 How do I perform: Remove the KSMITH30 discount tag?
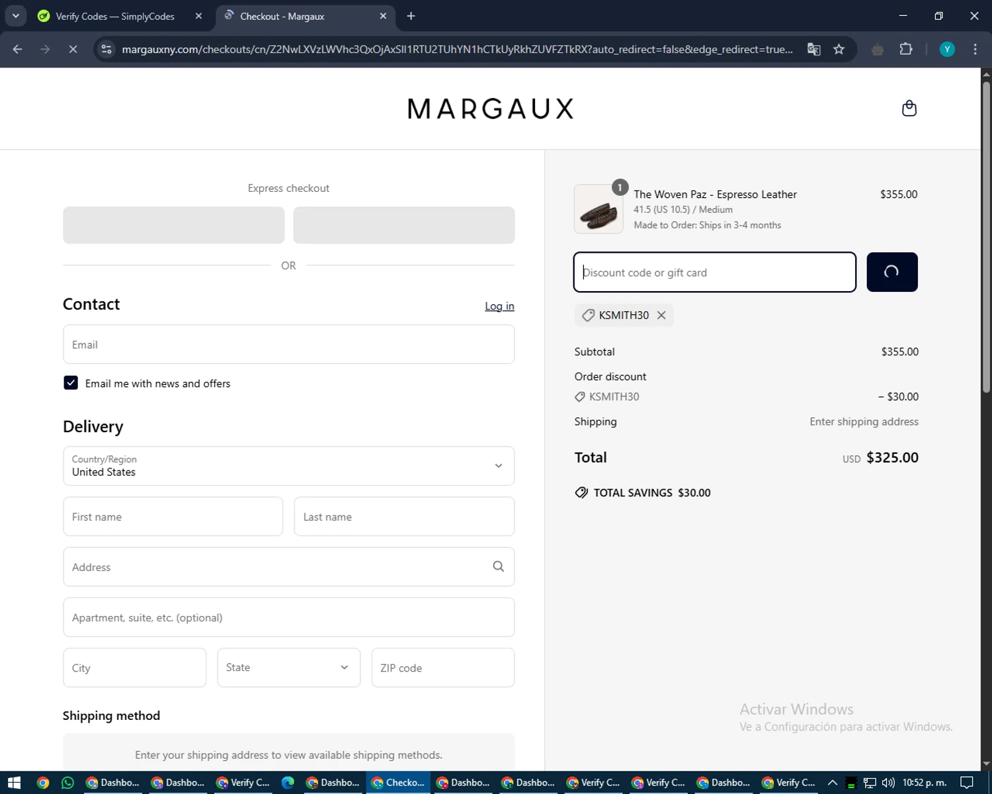click(661, 316)
